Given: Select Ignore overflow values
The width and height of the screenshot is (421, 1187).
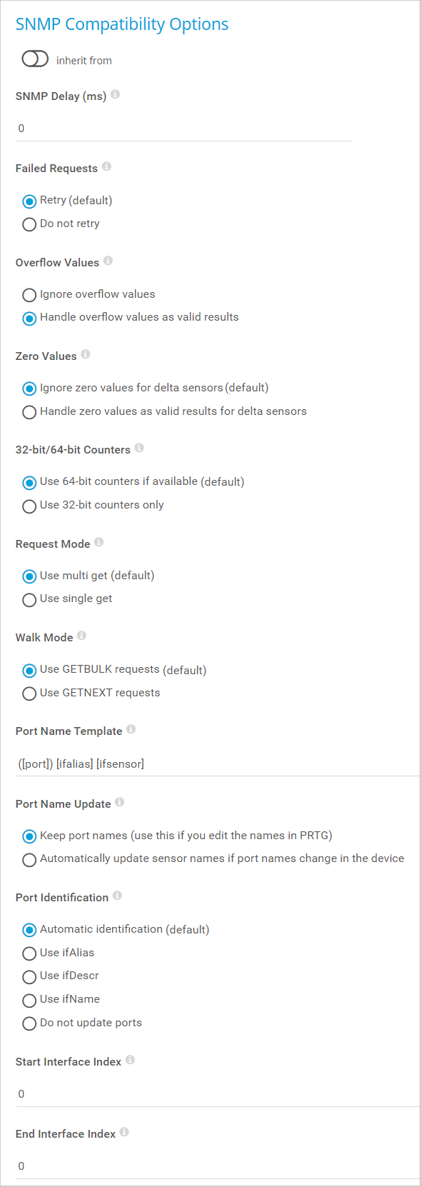Looking at the screenshot, I should point(89,295).
